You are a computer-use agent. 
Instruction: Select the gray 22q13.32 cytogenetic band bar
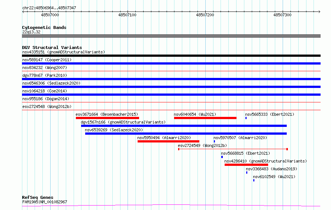click(171, 36)
